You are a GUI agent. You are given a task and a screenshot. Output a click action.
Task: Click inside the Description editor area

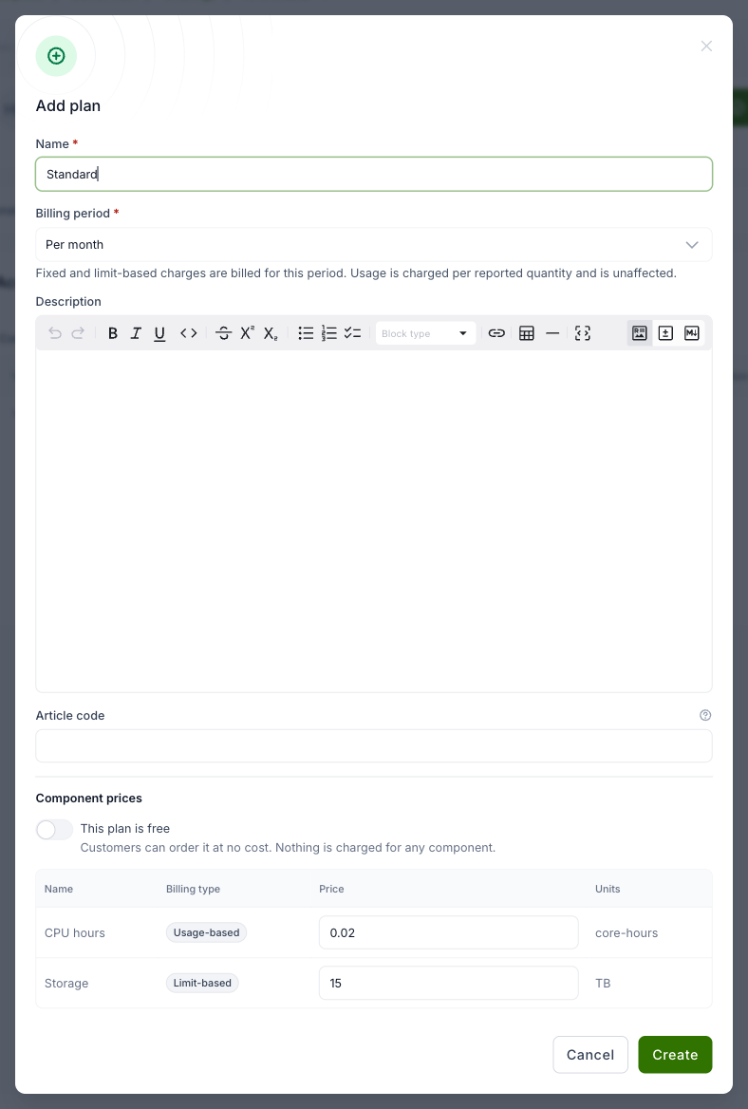coord(374,520)
